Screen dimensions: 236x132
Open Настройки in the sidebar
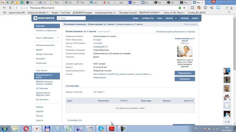[40, 59]
